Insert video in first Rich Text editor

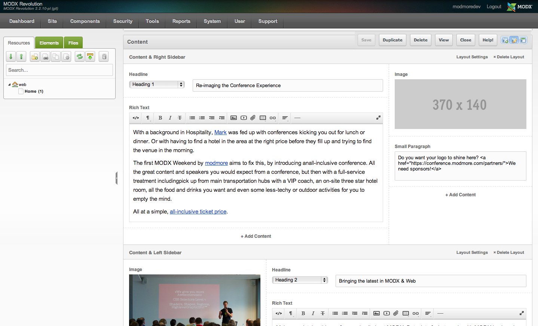point(244,118)
